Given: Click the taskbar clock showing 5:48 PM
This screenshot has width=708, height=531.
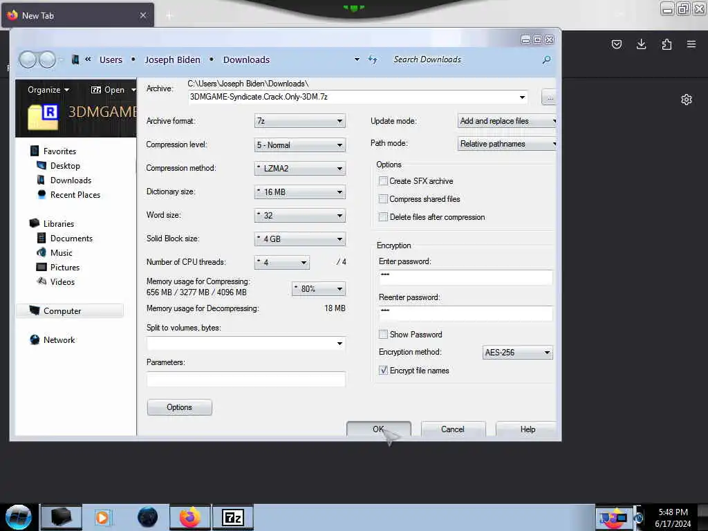Looking at the screenshot, I should 673,517.
